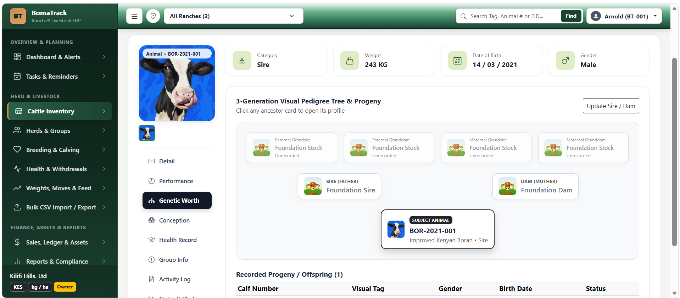Expand Dashboard & Alerts menu
680x298 pixels.
[x=60, y=57]
